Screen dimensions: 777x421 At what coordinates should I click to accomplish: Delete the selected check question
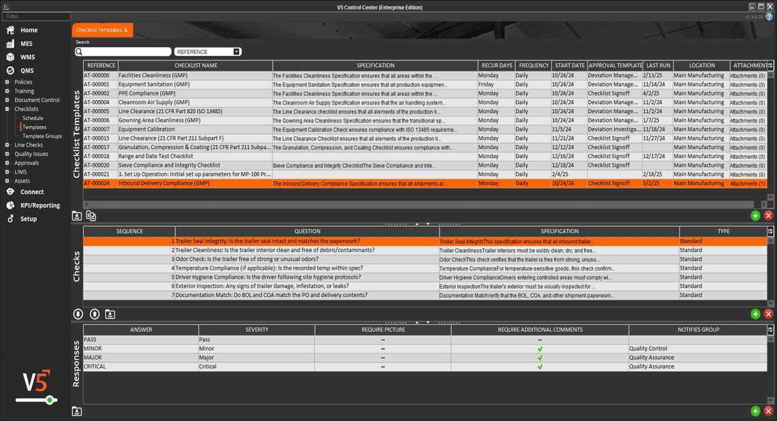pyautogui.click(x=769, y=314)
